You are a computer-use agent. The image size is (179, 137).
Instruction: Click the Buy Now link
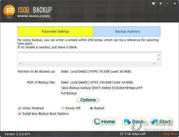(x=171, y=134)
